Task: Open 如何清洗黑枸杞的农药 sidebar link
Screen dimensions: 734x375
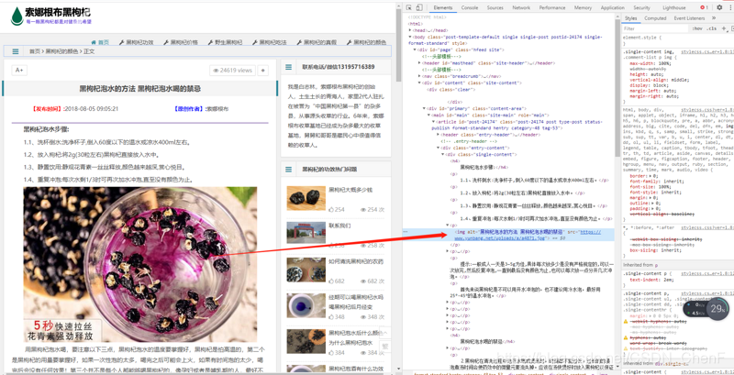Action: pyautogui.click(x=356, y=261)
